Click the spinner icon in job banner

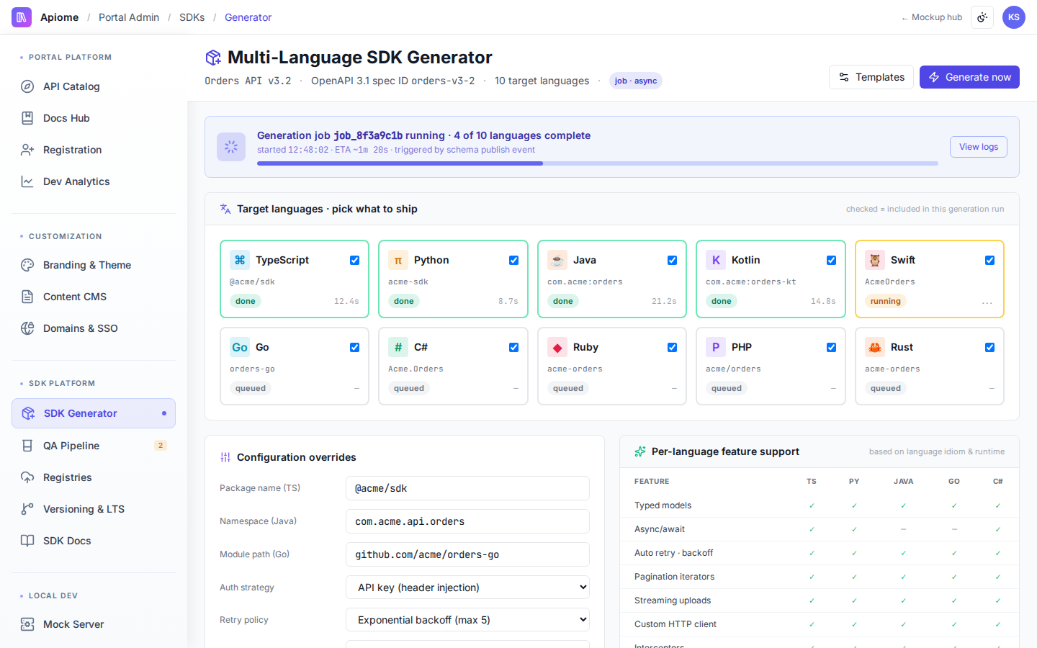[231, 147]
